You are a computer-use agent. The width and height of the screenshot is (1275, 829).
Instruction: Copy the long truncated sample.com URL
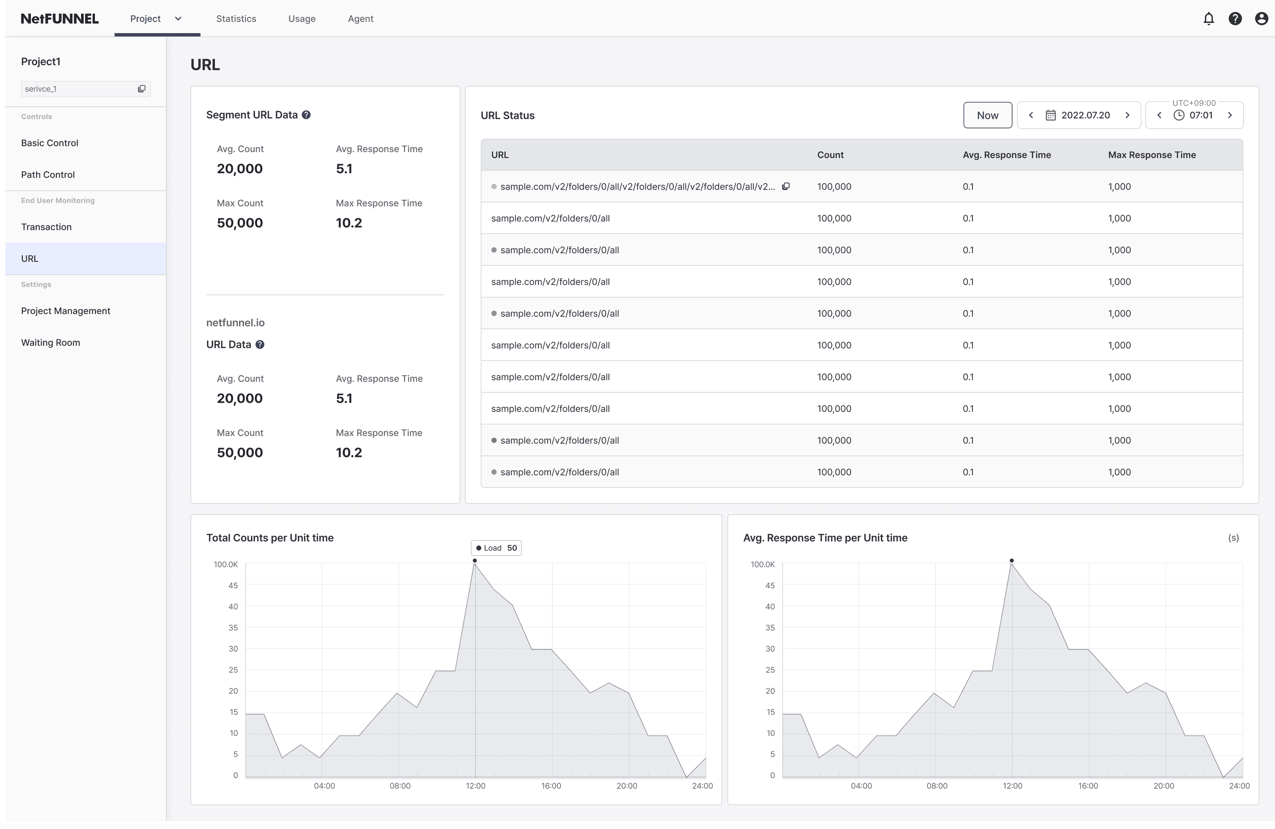pyautogui.click(x=786, y=187)
